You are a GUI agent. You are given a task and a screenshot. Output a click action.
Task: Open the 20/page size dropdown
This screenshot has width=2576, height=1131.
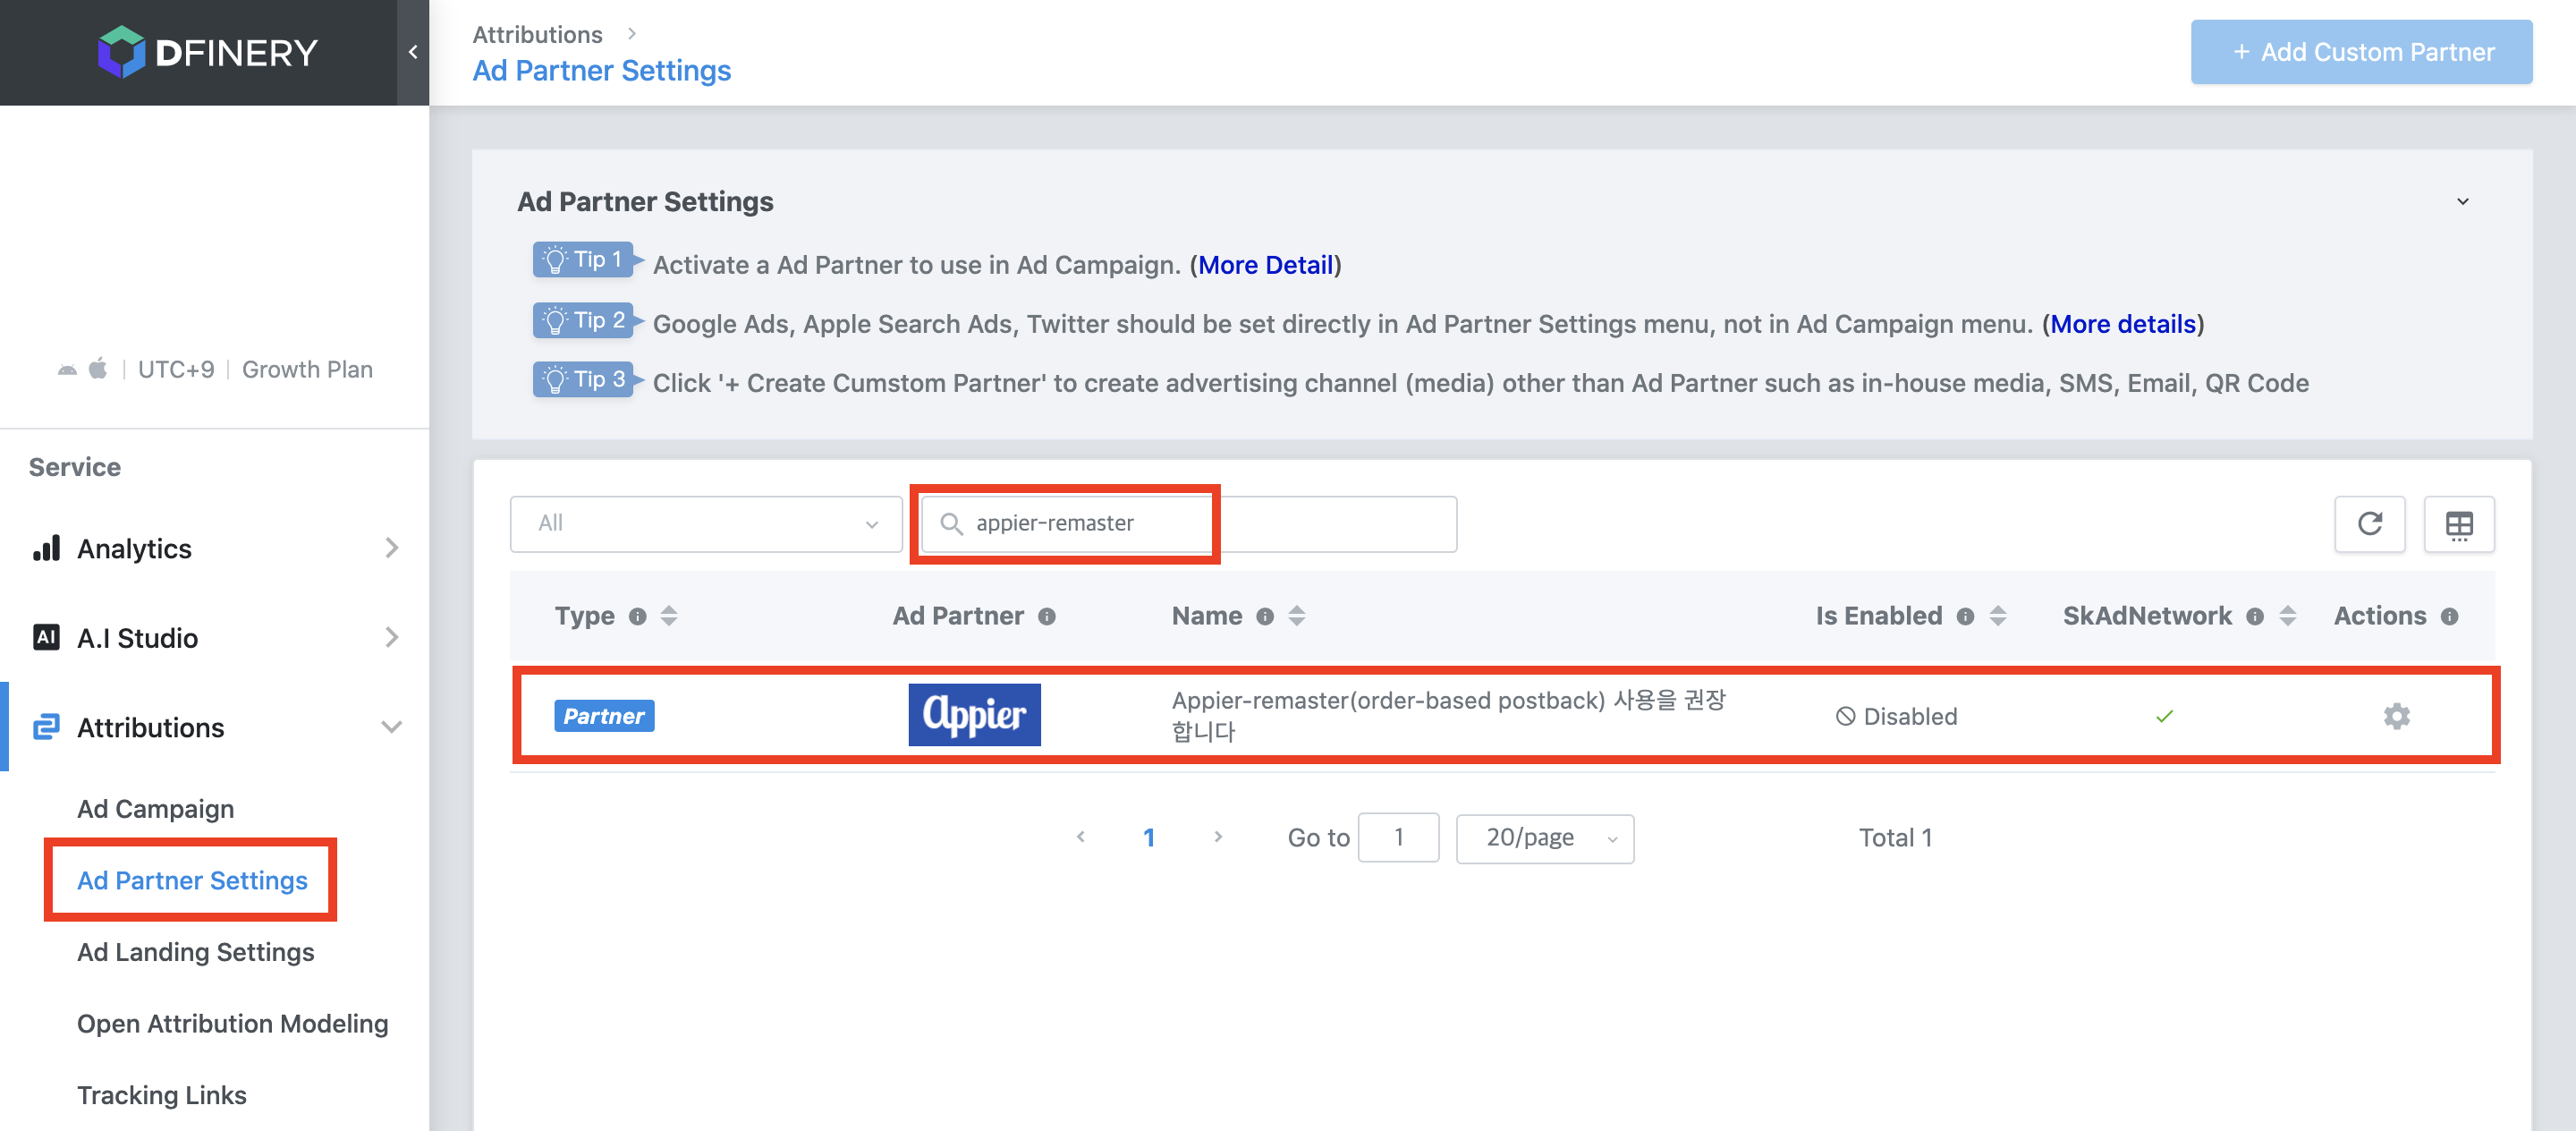coord(1544,838)
